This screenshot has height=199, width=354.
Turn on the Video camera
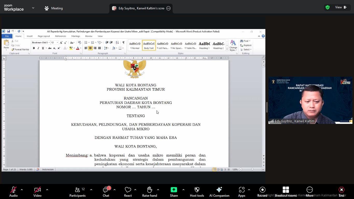pos(37,192)
